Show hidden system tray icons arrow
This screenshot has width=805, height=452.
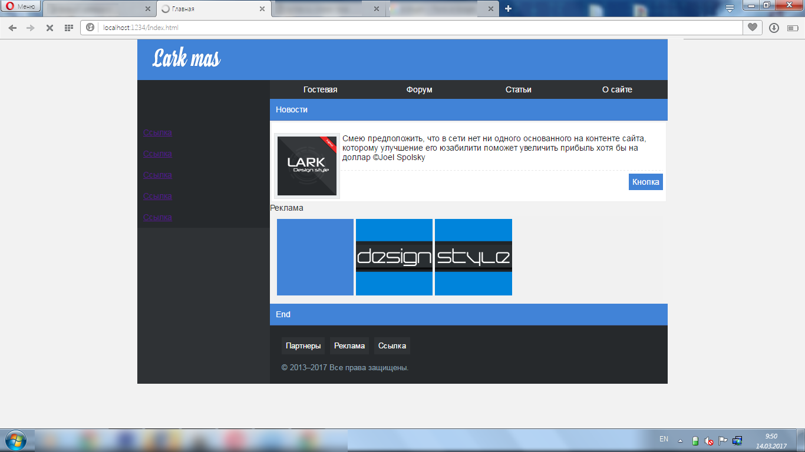(681, 440)
